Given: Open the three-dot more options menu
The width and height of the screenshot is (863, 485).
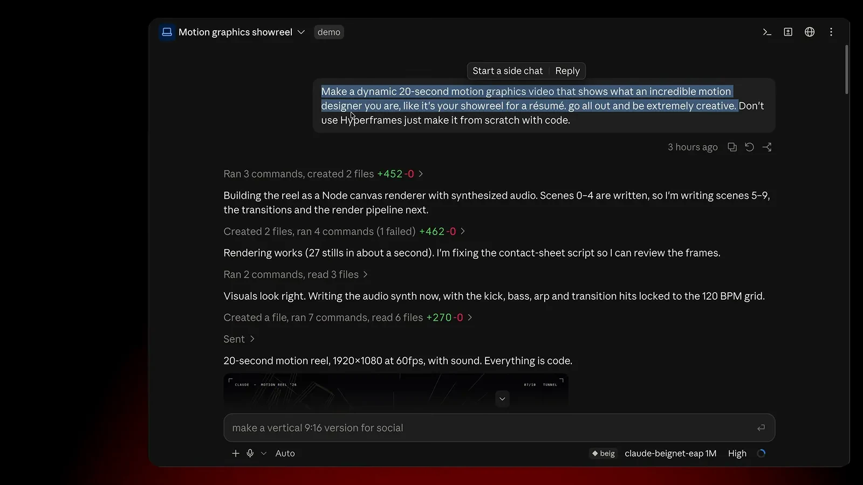Looking at the screenshot, I should (x=831, y=32).
